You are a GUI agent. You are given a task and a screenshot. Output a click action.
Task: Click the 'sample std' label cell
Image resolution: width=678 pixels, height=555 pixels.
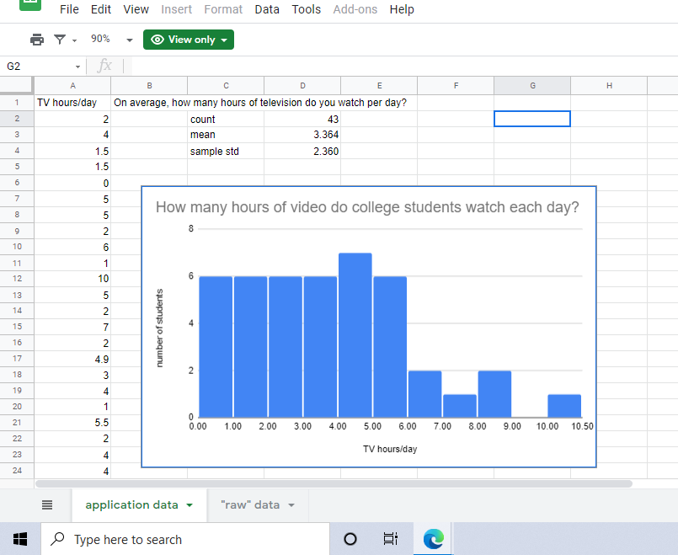pos(226,152)
